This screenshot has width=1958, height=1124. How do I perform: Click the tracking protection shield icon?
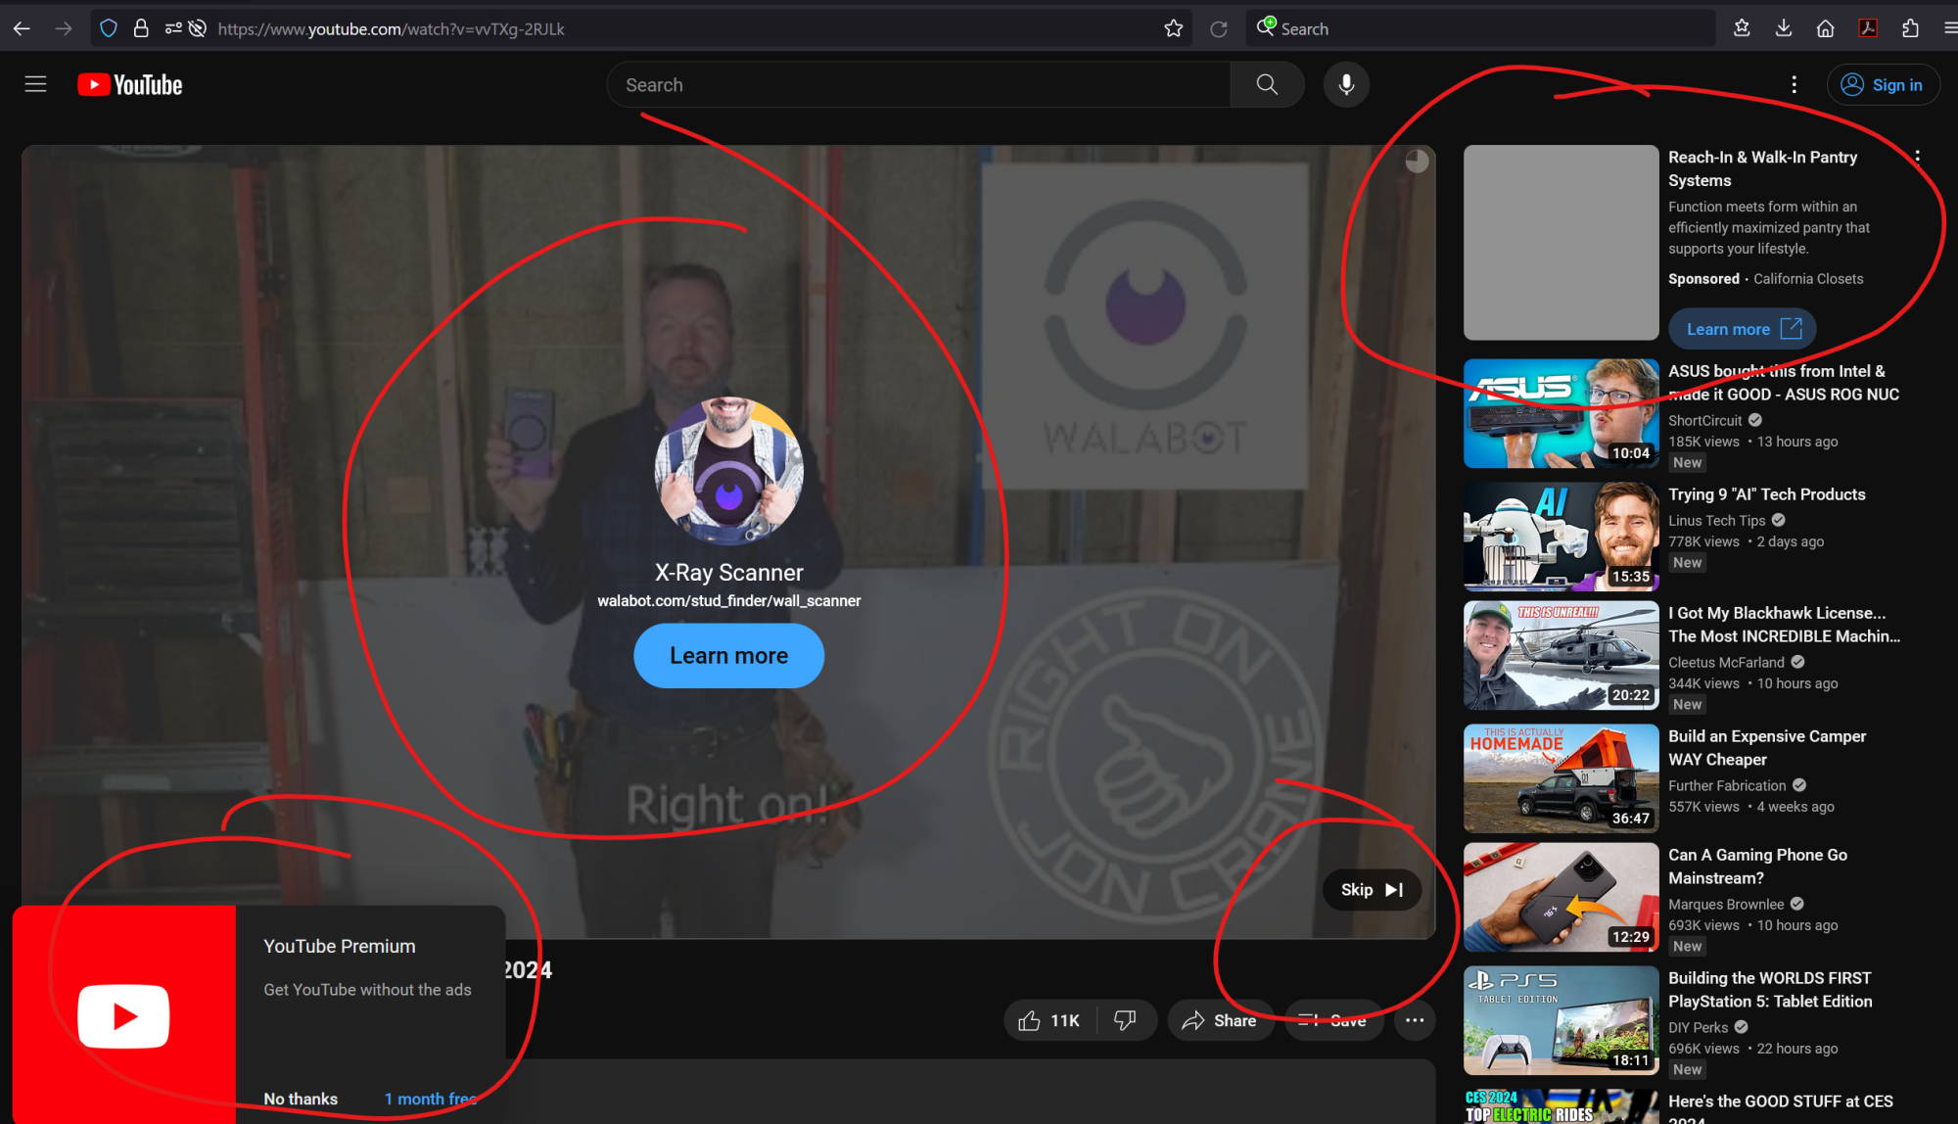[108, 27]
